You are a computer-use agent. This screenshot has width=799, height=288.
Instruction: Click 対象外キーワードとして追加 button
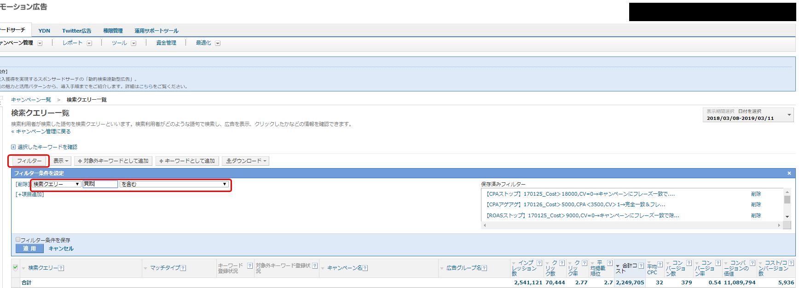click(x=113, y=161)
